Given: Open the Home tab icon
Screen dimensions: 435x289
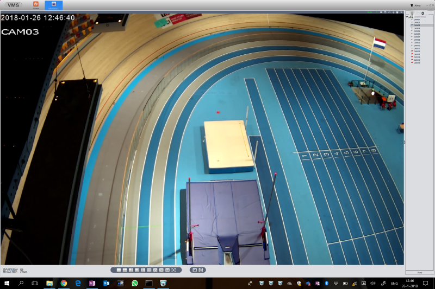Looking at the screenshot, I should (36, 5).
